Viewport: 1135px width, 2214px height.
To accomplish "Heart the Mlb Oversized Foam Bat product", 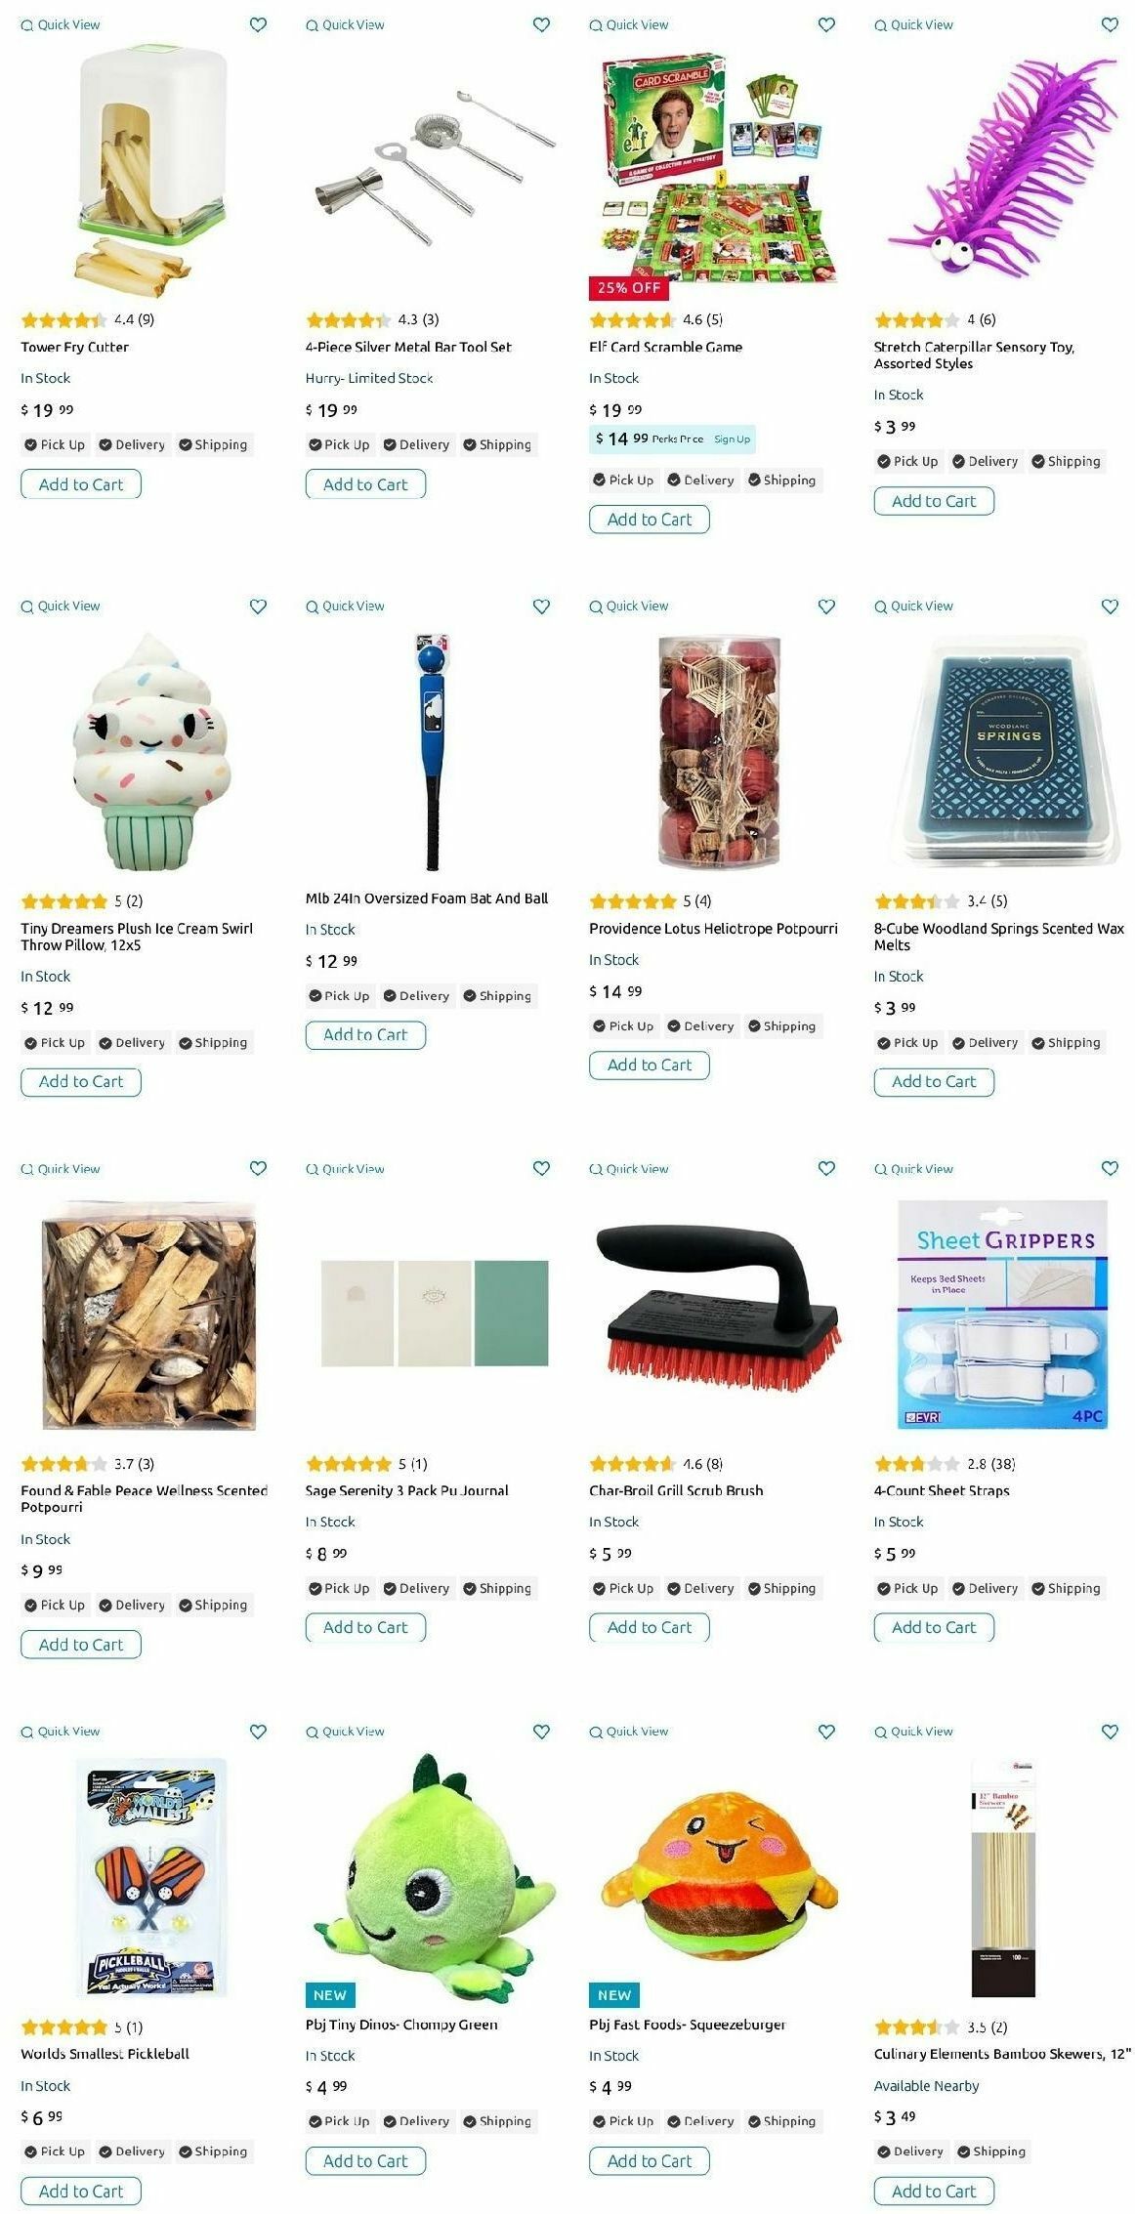I will (541, 606).
